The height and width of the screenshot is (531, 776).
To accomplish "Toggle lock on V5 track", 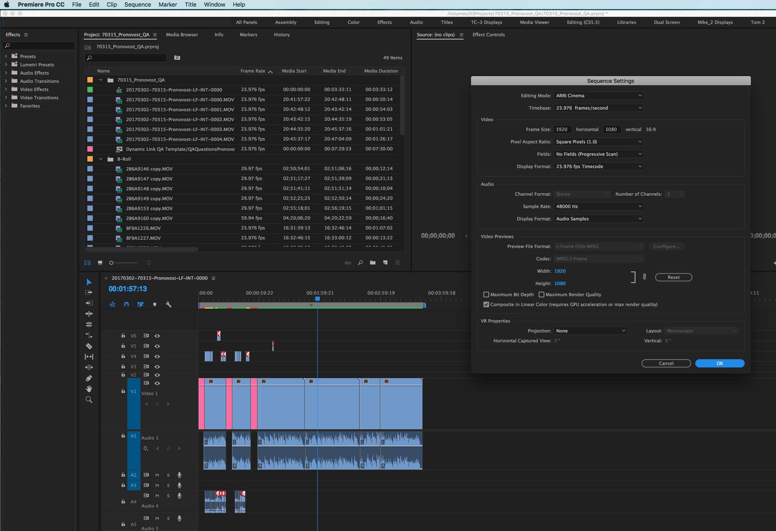I will point(123,346).
